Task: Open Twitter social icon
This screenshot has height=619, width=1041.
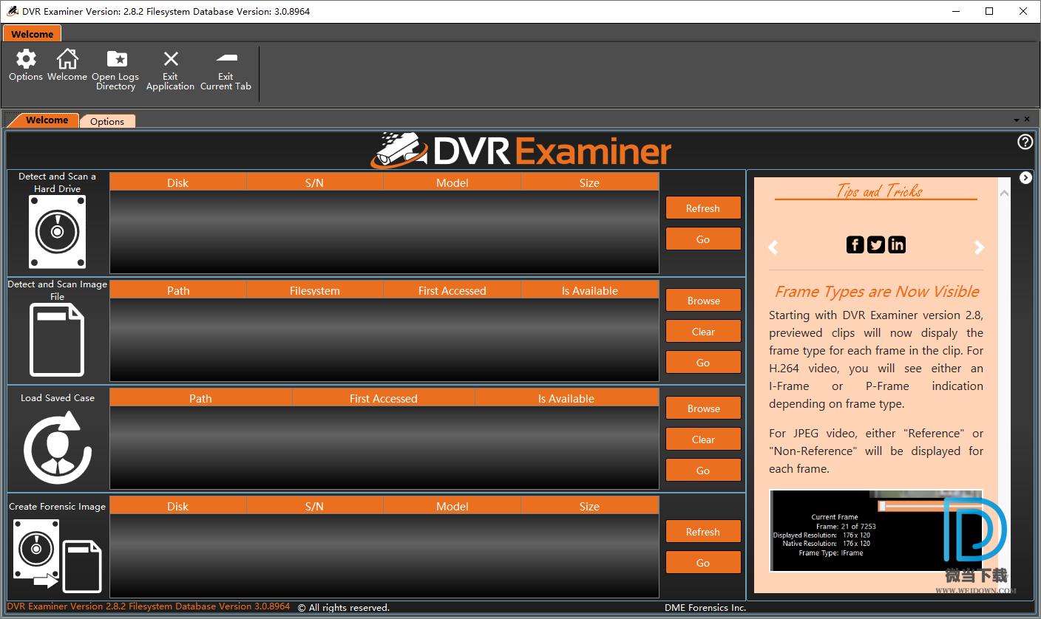Action: (x=876, y=244)
